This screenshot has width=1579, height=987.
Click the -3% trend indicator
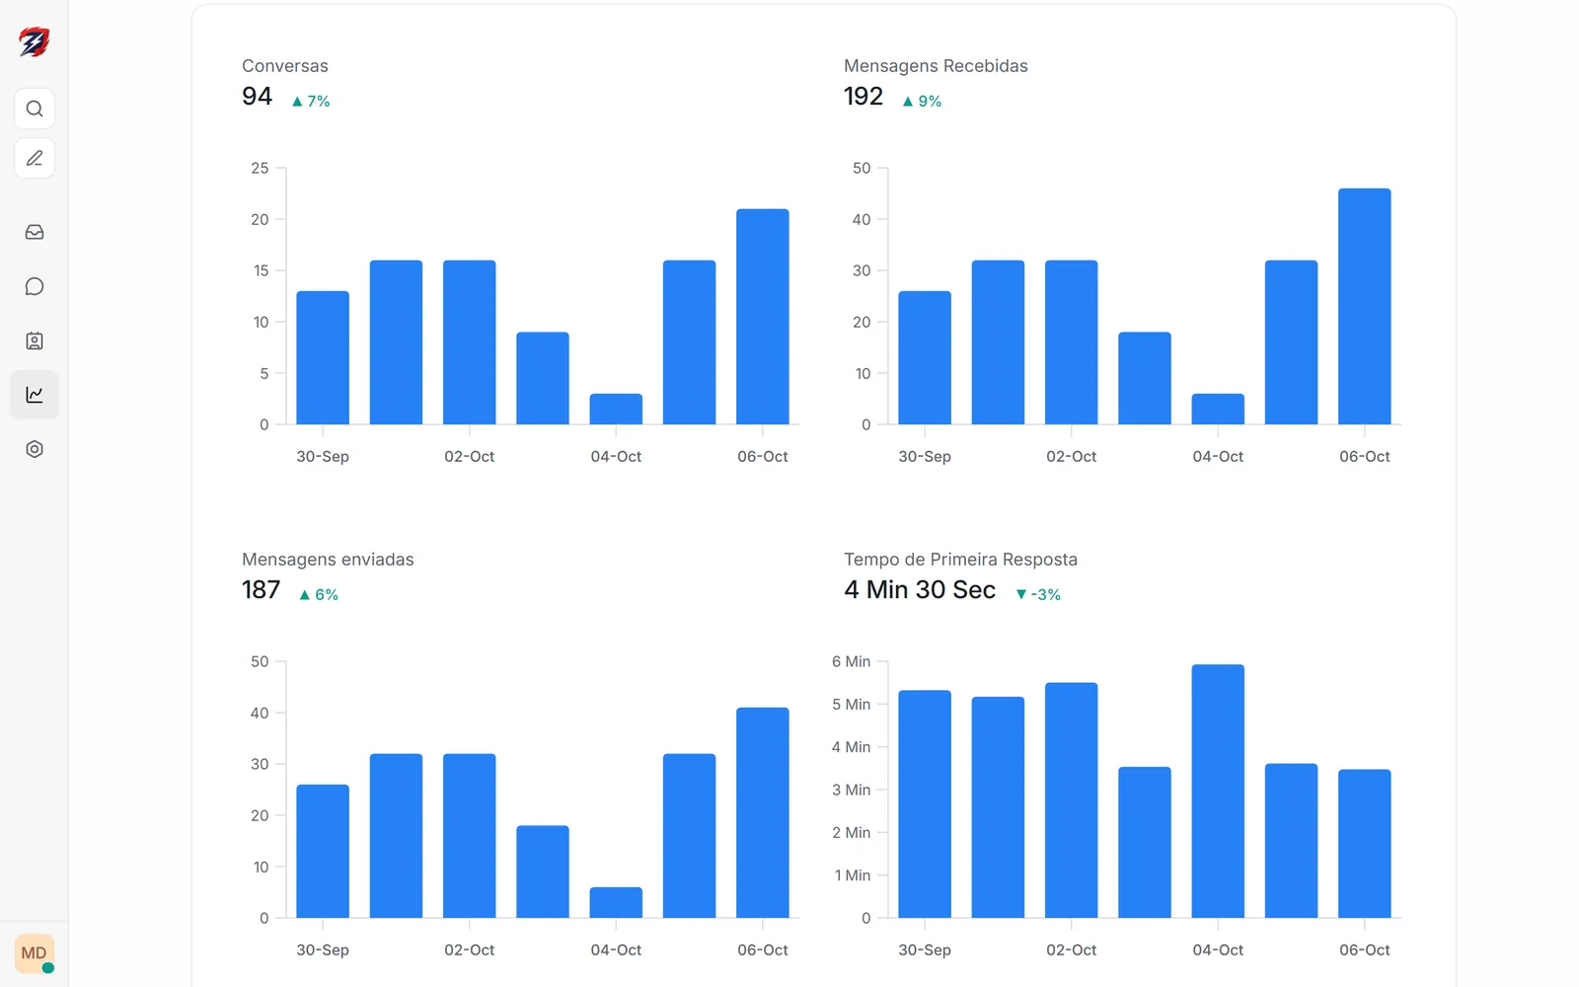(1038, 594)
